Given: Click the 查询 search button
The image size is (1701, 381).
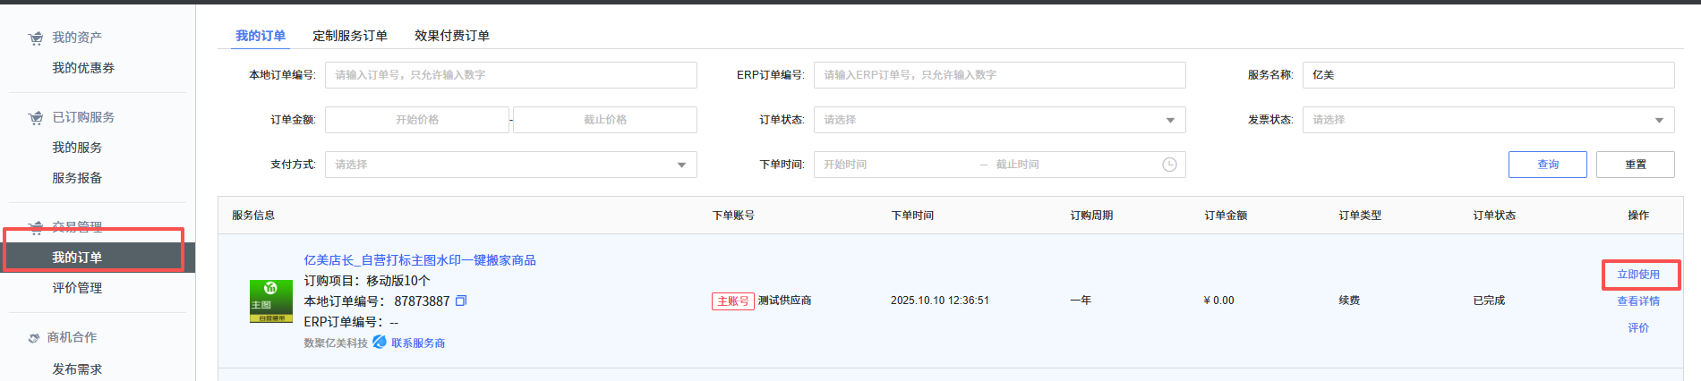Looking at the screenshot, I should [1547, 165].
